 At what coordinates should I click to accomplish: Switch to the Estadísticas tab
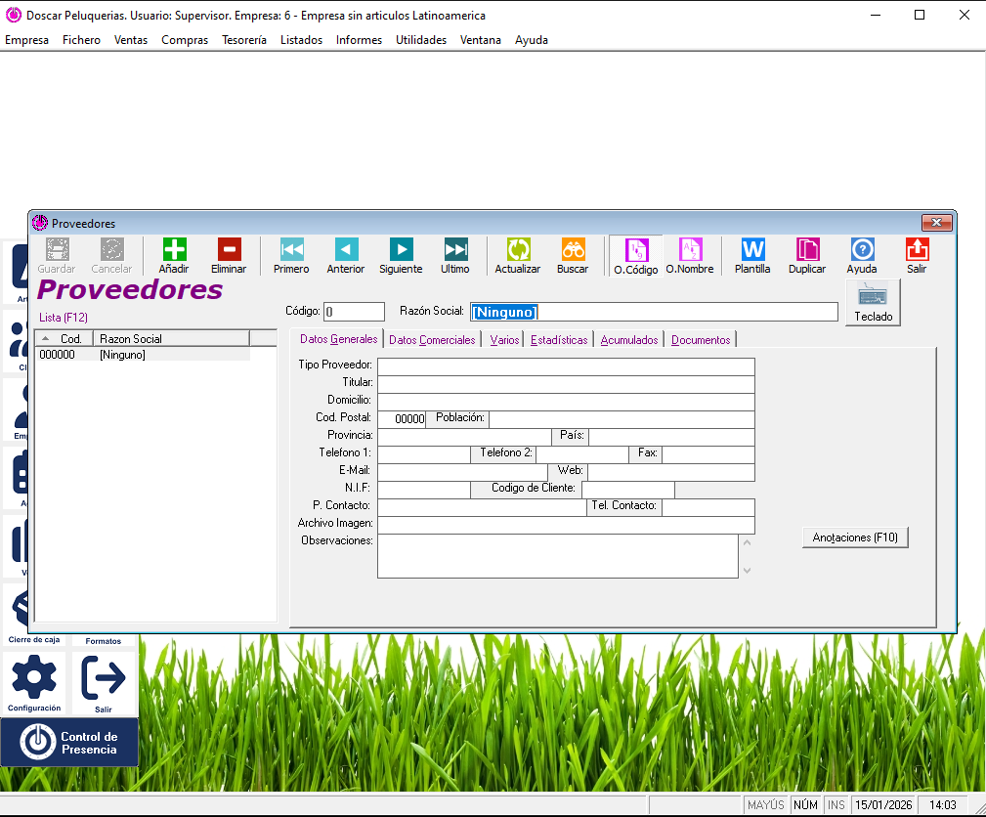click(559, 340)
